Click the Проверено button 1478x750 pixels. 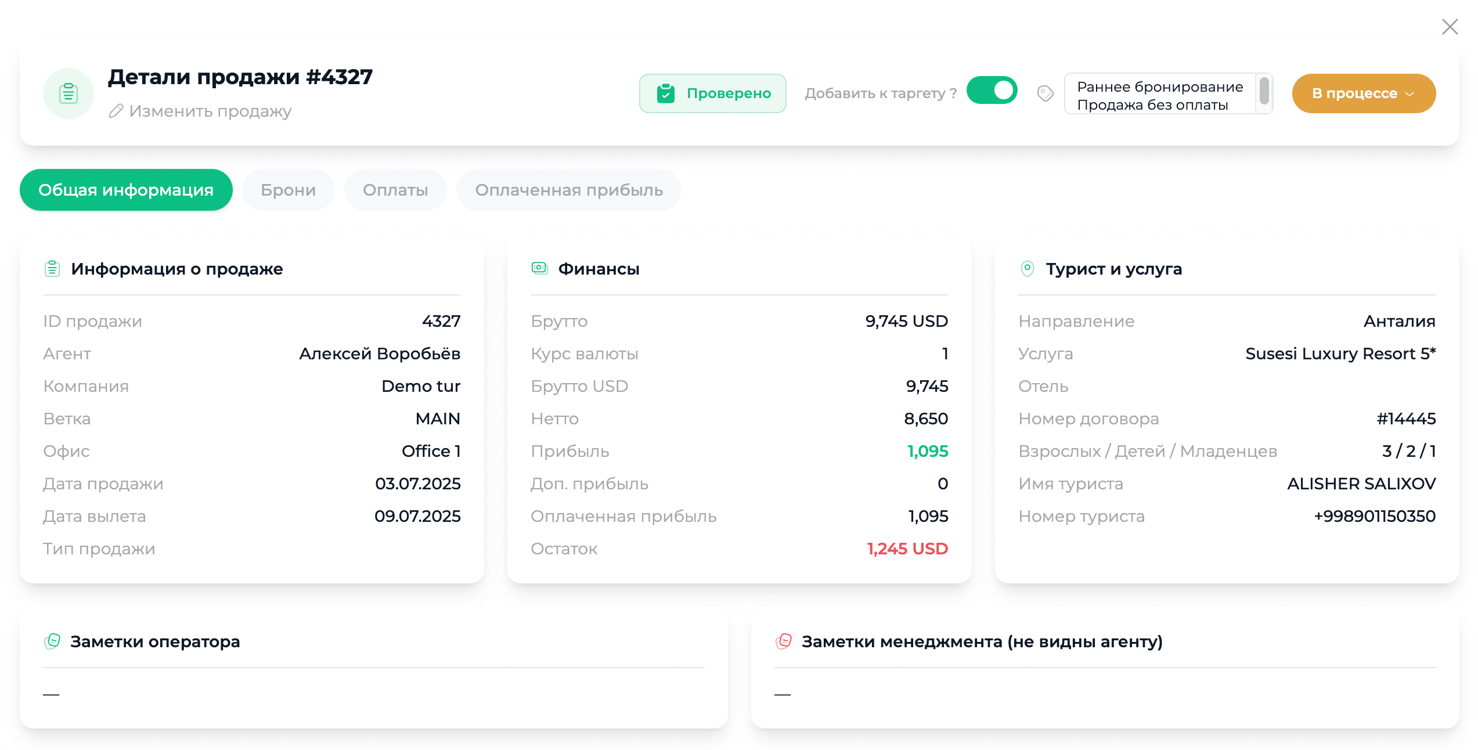(713, 93)
